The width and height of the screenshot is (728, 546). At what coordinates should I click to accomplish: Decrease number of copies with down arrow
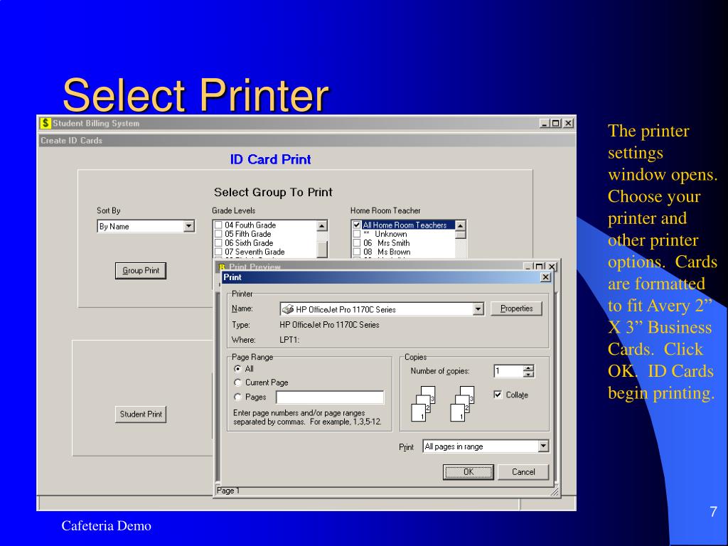(528, 374)
